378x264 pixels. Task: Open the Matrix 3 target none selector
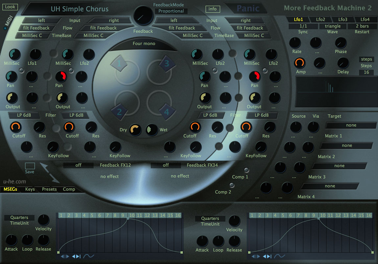339,166
